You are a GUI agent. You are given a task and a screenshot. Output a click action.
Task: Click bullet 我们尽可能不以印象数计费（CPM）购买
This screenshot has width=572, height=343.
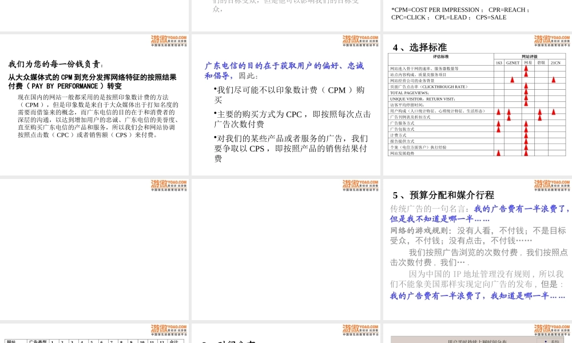(289, 95)
